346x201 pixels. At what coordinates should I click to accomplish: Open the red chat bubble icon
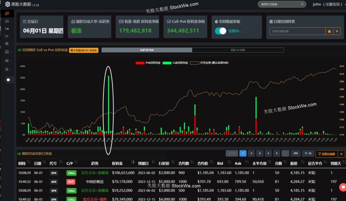tap(343, 187)
